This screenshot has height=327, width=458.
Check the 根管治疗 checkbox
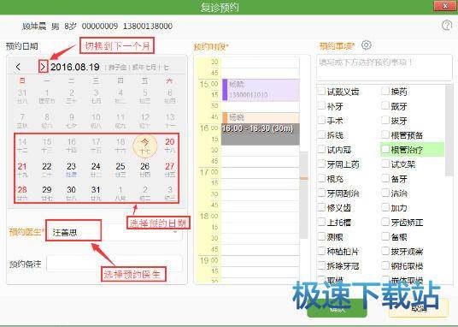point(385,150)
